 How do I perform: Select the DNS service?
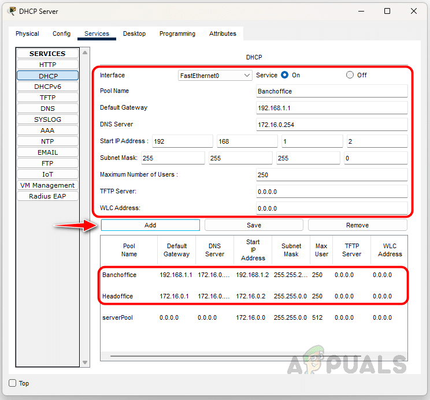[47, 109]
